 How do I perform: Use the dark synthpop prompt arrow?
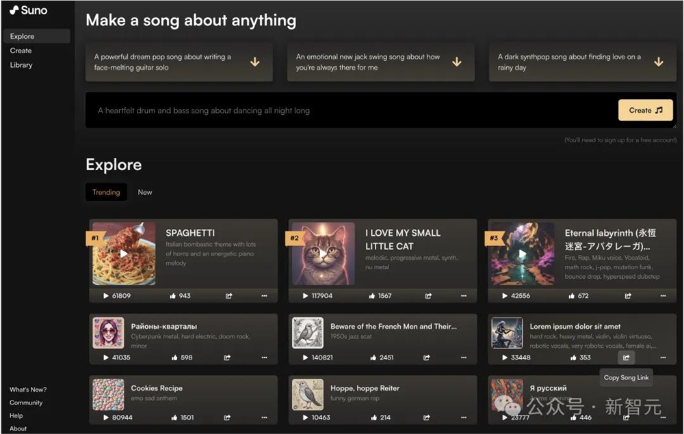click(658, 62)
